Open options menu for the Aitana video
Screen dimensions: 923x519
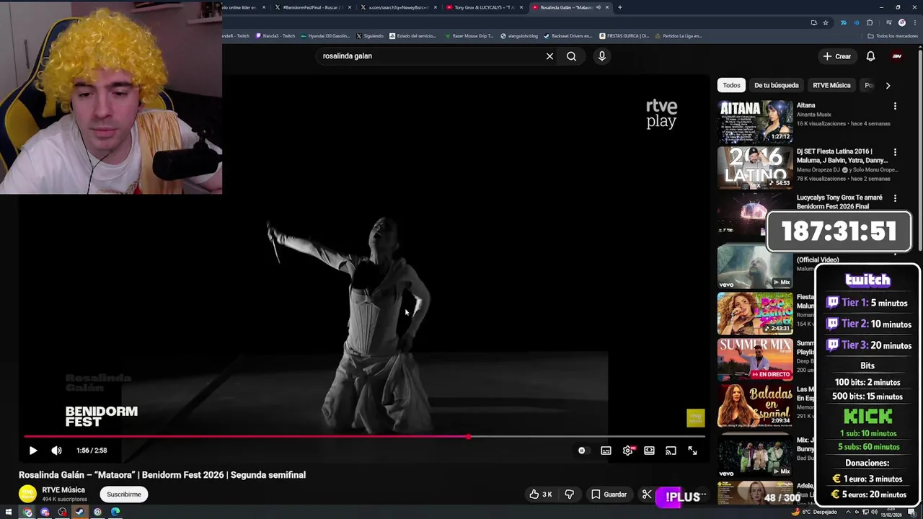[x=895, y=106]
